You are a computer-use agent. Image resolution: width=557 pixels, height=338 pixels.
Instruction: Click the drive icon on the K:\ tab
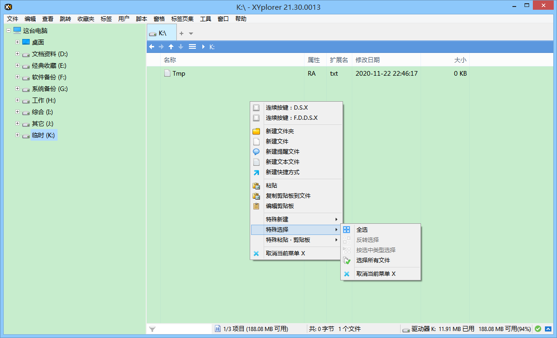(153, 32)
